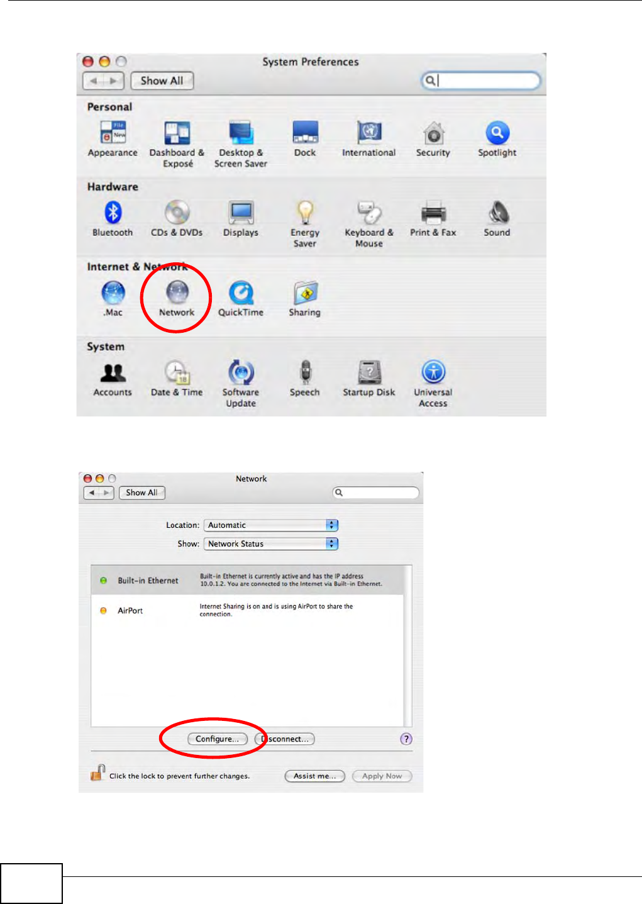
Task: Open the Dock preferences
Action: click(305, 139)
